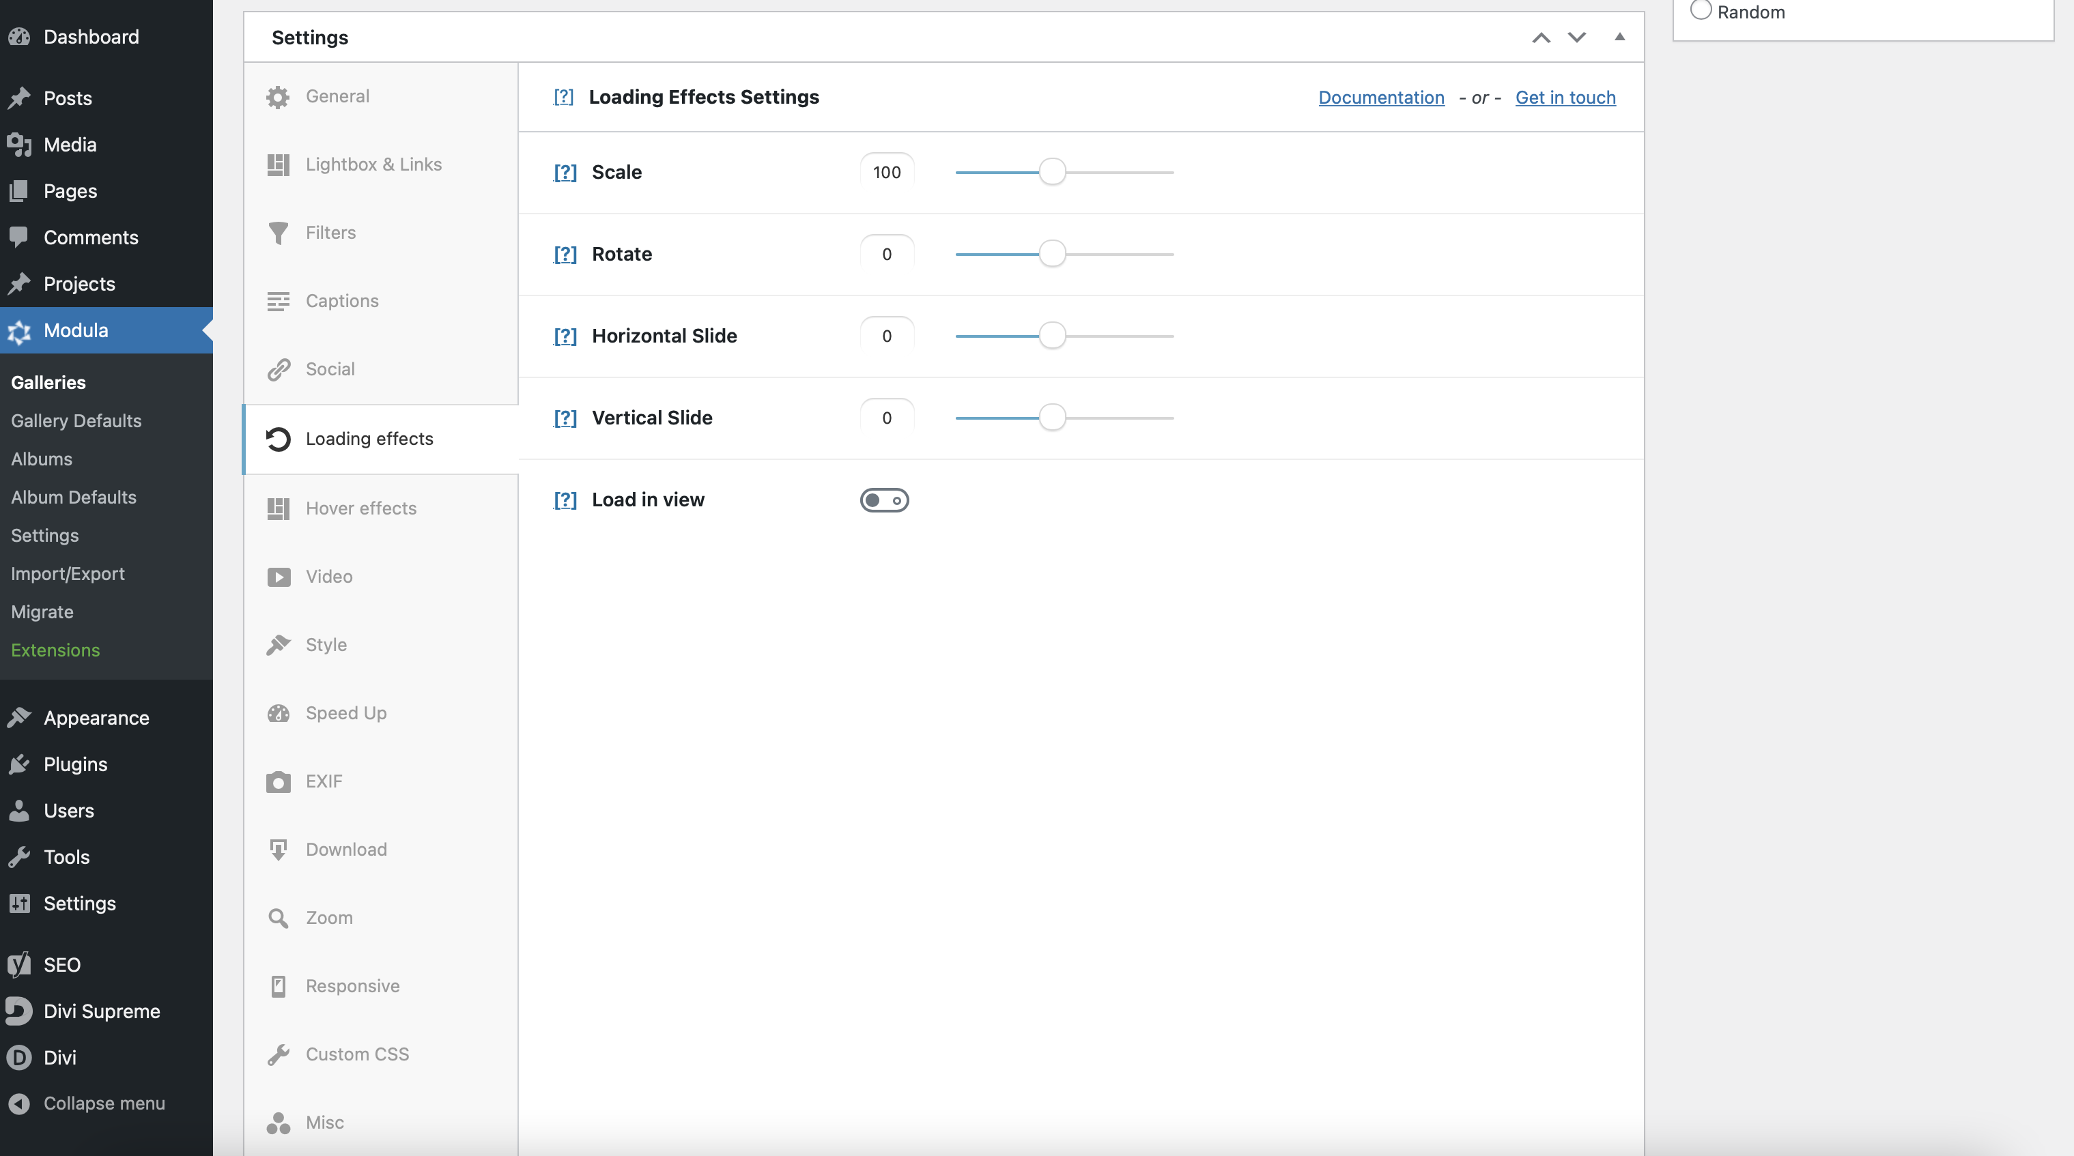Move Settings panel down with chevron
Image resolution: width=2074 pixels, height=1156 pixels.
[1576, 37]
